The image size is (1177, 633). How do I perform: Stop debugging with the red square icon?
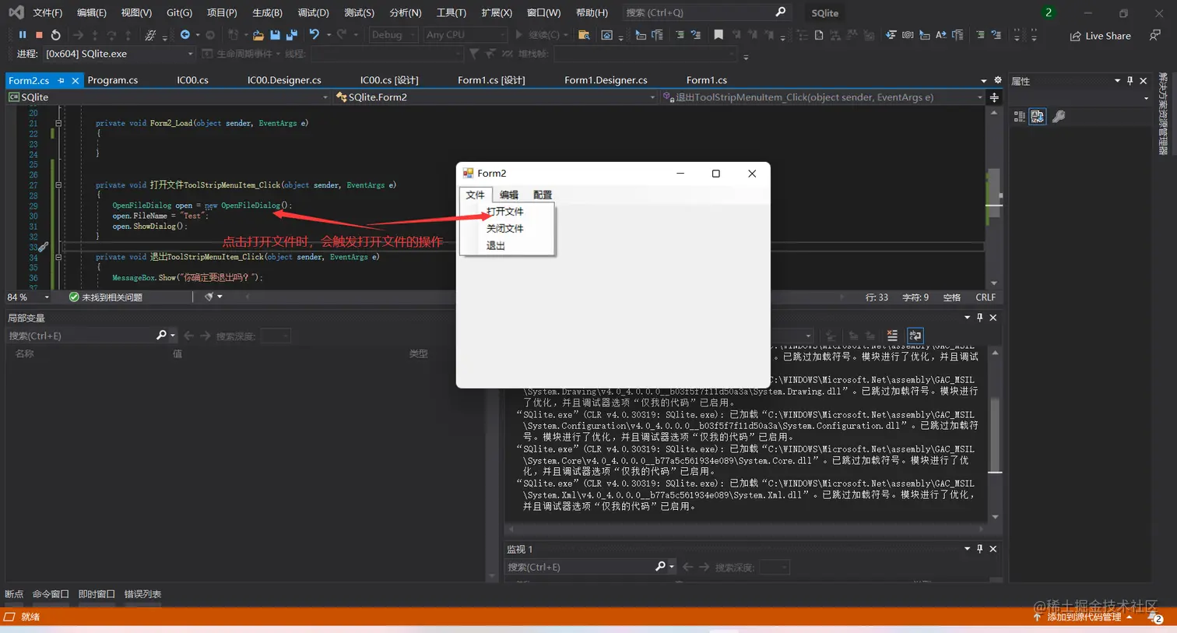(39, 35)
